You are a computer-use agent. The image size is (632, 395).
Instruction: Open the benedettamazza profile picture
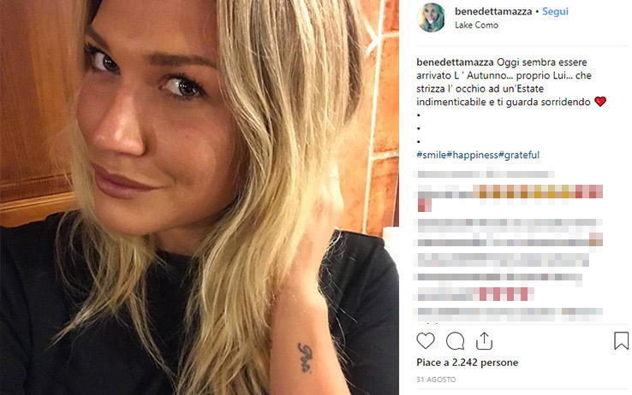click(432, 18)
